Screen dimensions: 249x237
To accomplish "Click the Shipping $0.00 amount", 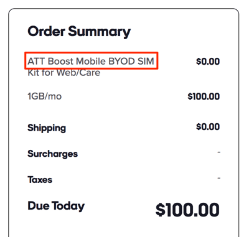I will (x=208, y=127).
